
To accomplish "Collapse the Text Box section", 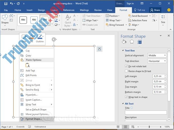I will [123, 51].
